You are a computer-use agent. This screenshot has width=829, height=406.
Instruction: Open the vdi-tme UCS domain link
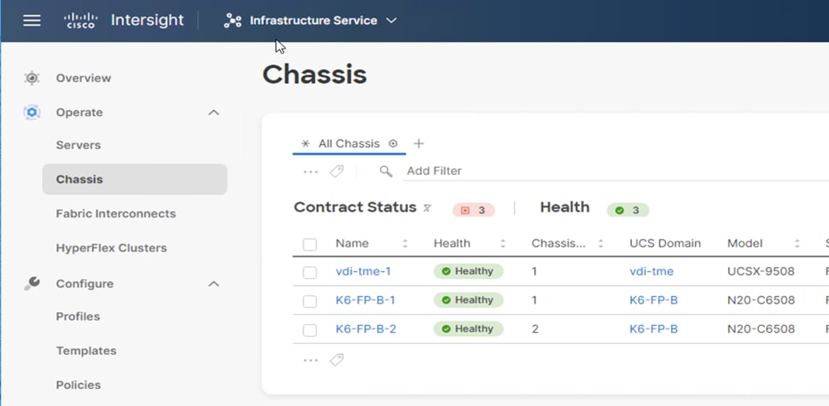[x=651, y=271]
